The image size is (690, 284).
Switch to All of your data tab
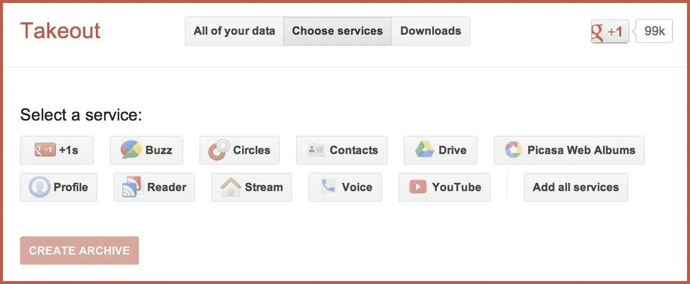point(234,31)
